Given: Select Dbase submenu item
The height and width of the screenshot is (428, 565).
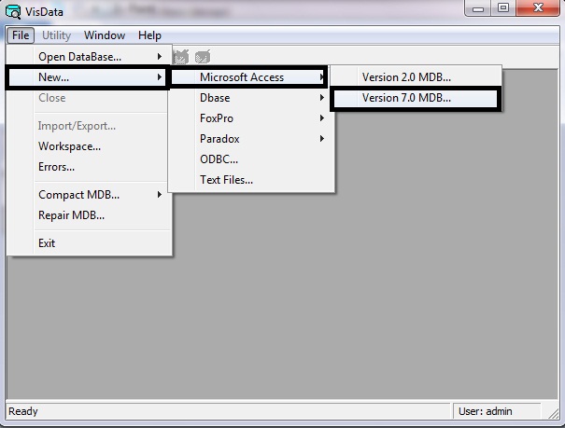Looking at the screenshot, I should [251, 98].
